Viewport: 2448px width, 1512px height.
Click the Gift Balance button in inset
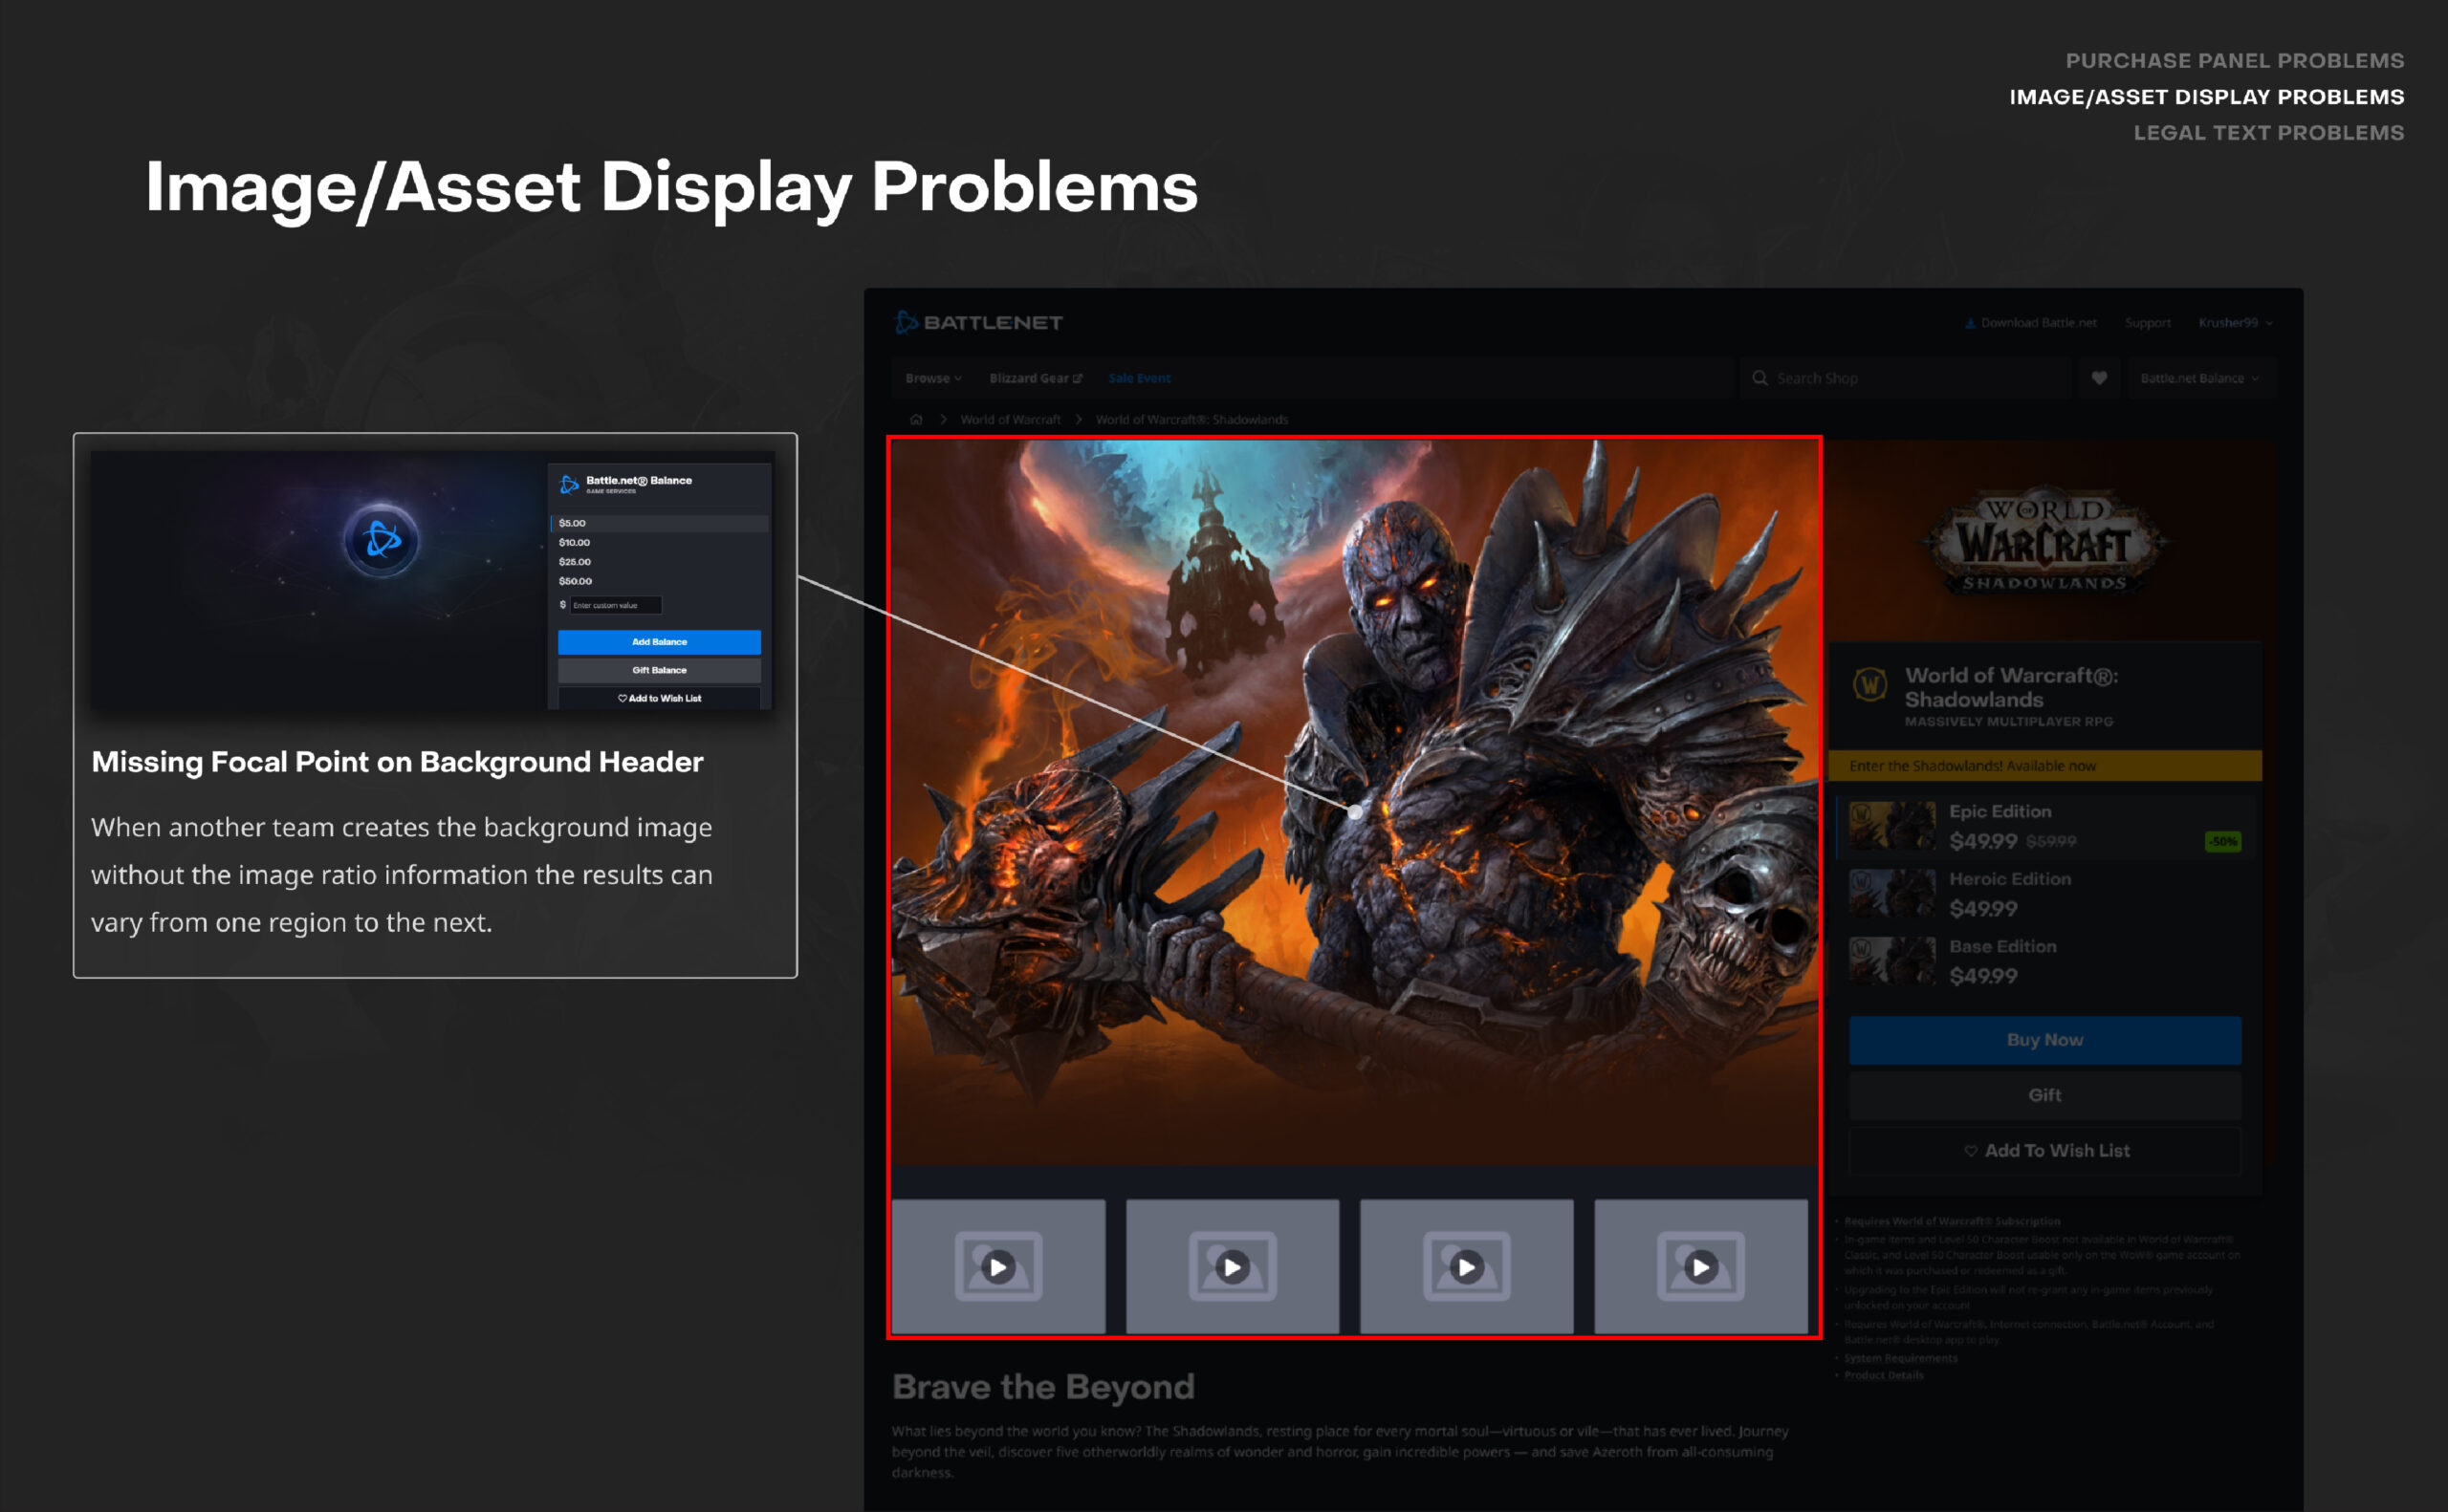[659, 670]
